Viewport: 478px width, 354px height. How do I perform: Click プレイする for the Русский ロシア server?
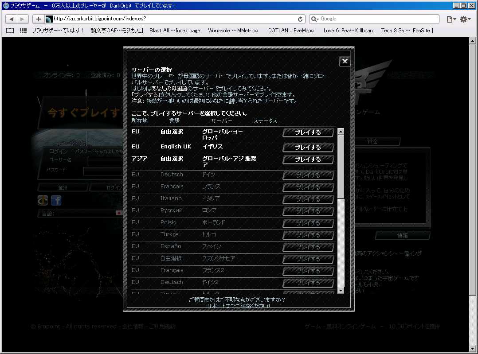(308, 211)
